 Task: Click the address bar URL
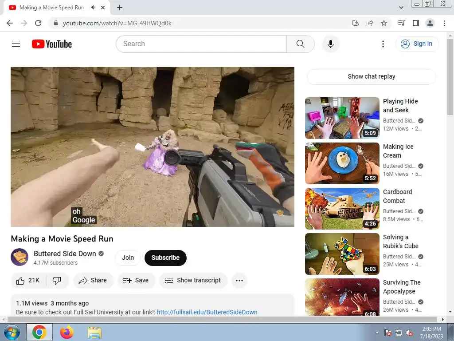click(x=117, y=23)
